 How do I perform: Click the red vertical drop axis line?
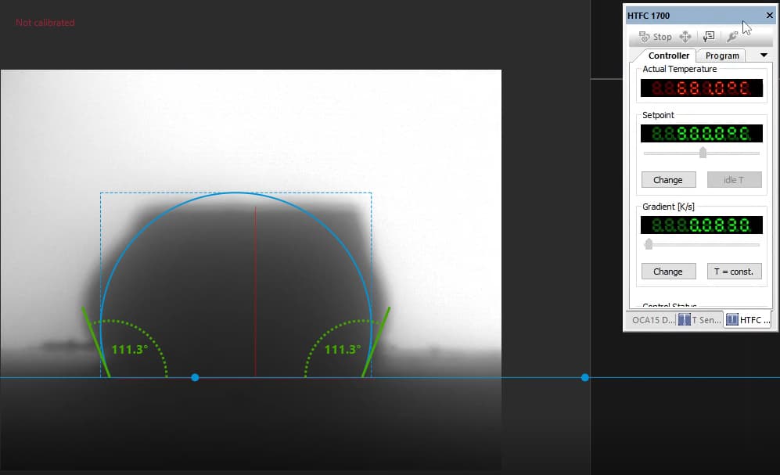(255, 291)
